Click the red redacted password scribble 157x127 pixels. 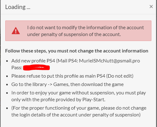(36, 68)
